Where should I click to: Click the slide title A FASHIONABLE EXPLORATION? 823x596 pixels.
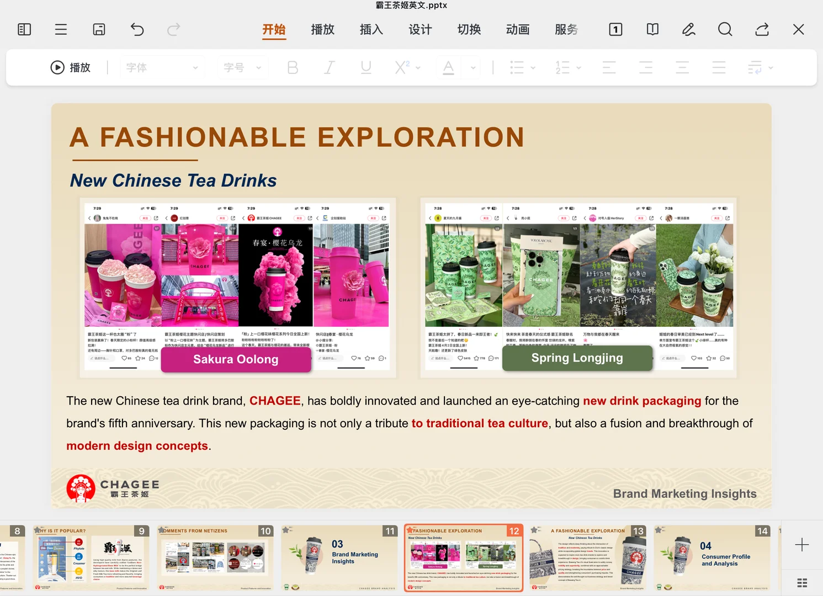click(297, 137)
